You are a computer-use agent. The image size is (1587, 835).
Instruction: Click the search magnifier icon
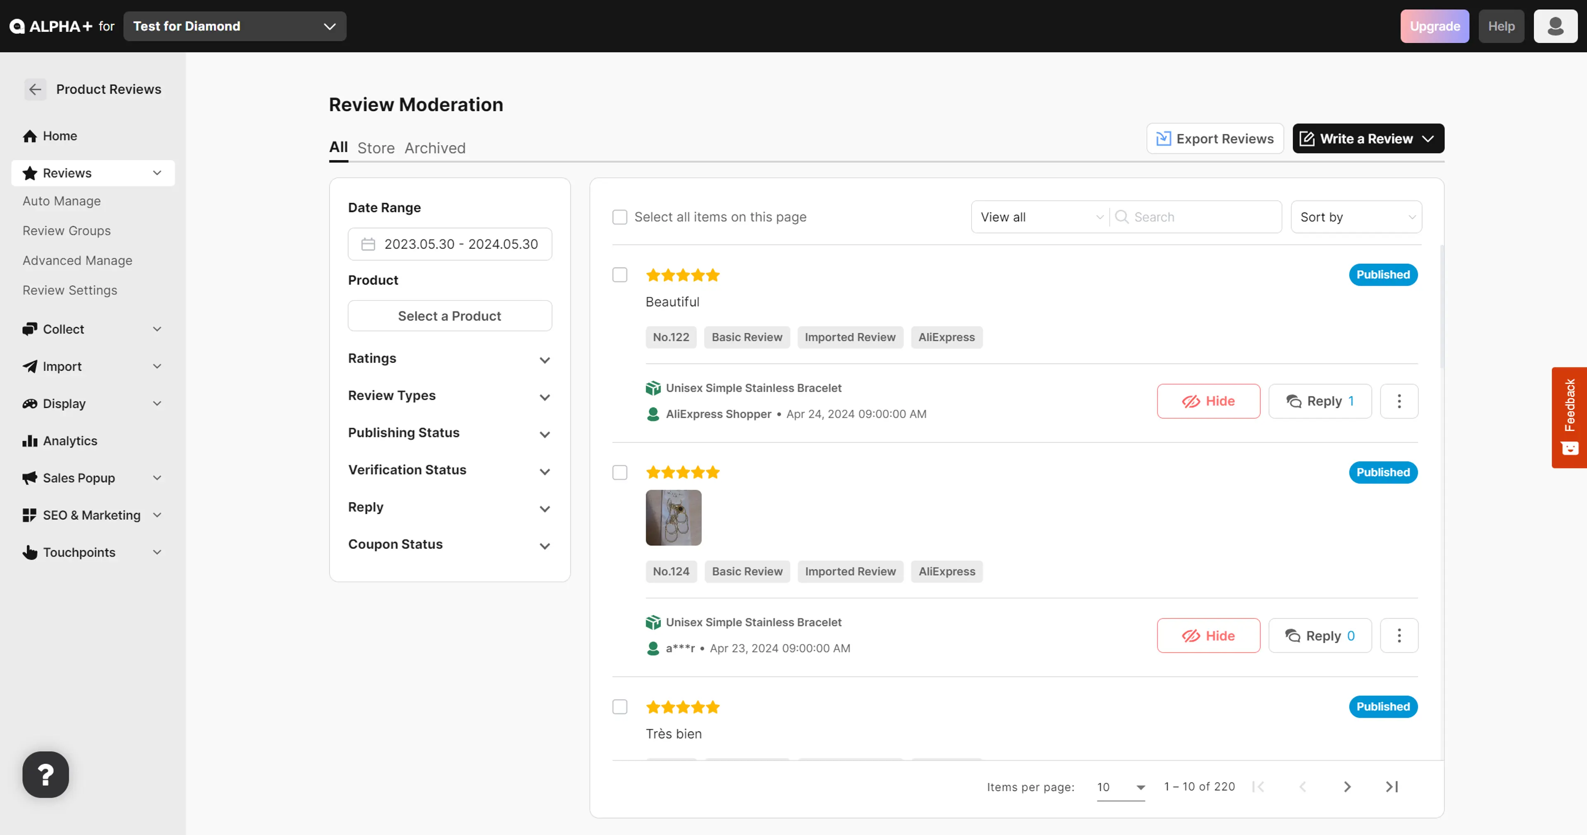click(x=1121, y=217)
